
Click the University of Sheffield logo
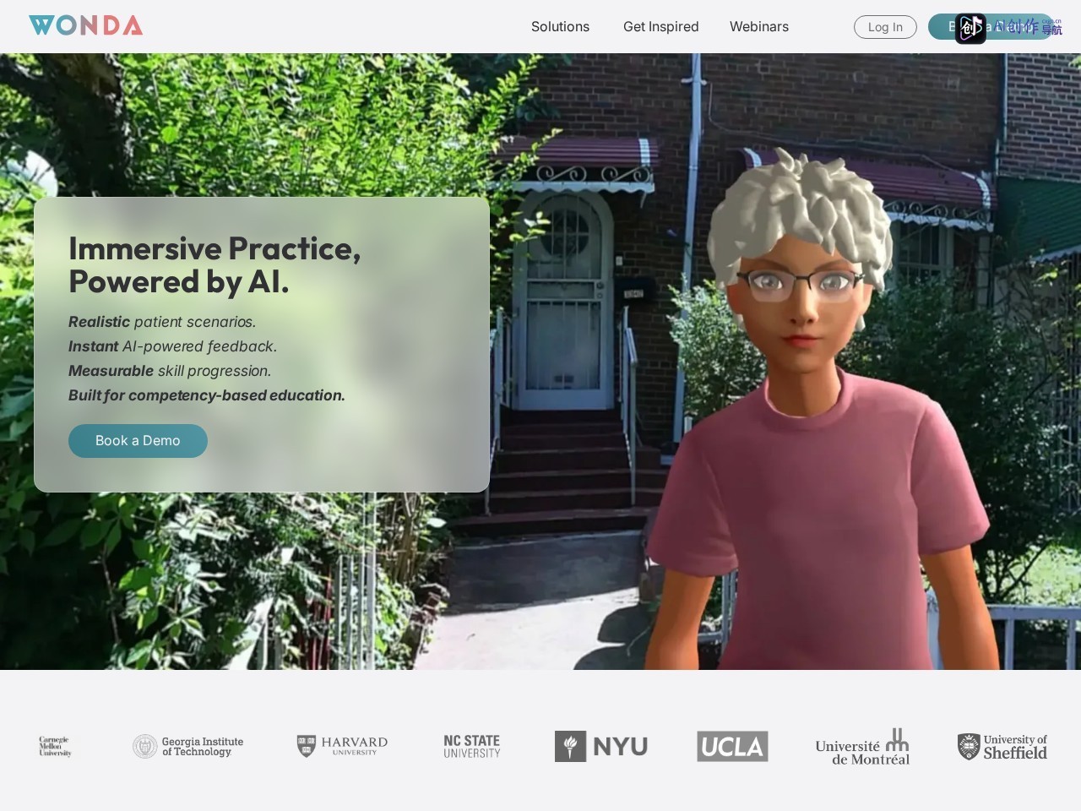click(x=1002, y=747)
